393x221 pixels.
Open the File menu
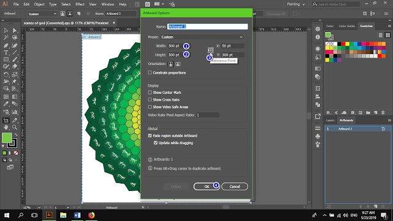coord(16,4)
